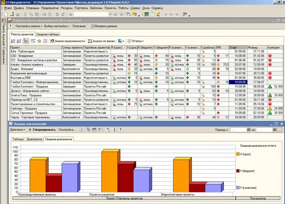This screenshot has width=285, height=204.
Task: Switch to the Диаграмма tab
Action: pos(34,139)
